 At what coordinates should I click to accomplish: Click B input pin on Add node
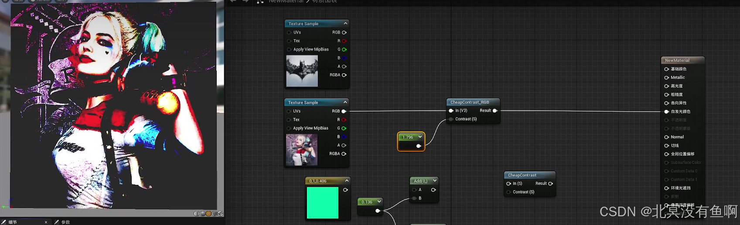(x=414, y=198)
